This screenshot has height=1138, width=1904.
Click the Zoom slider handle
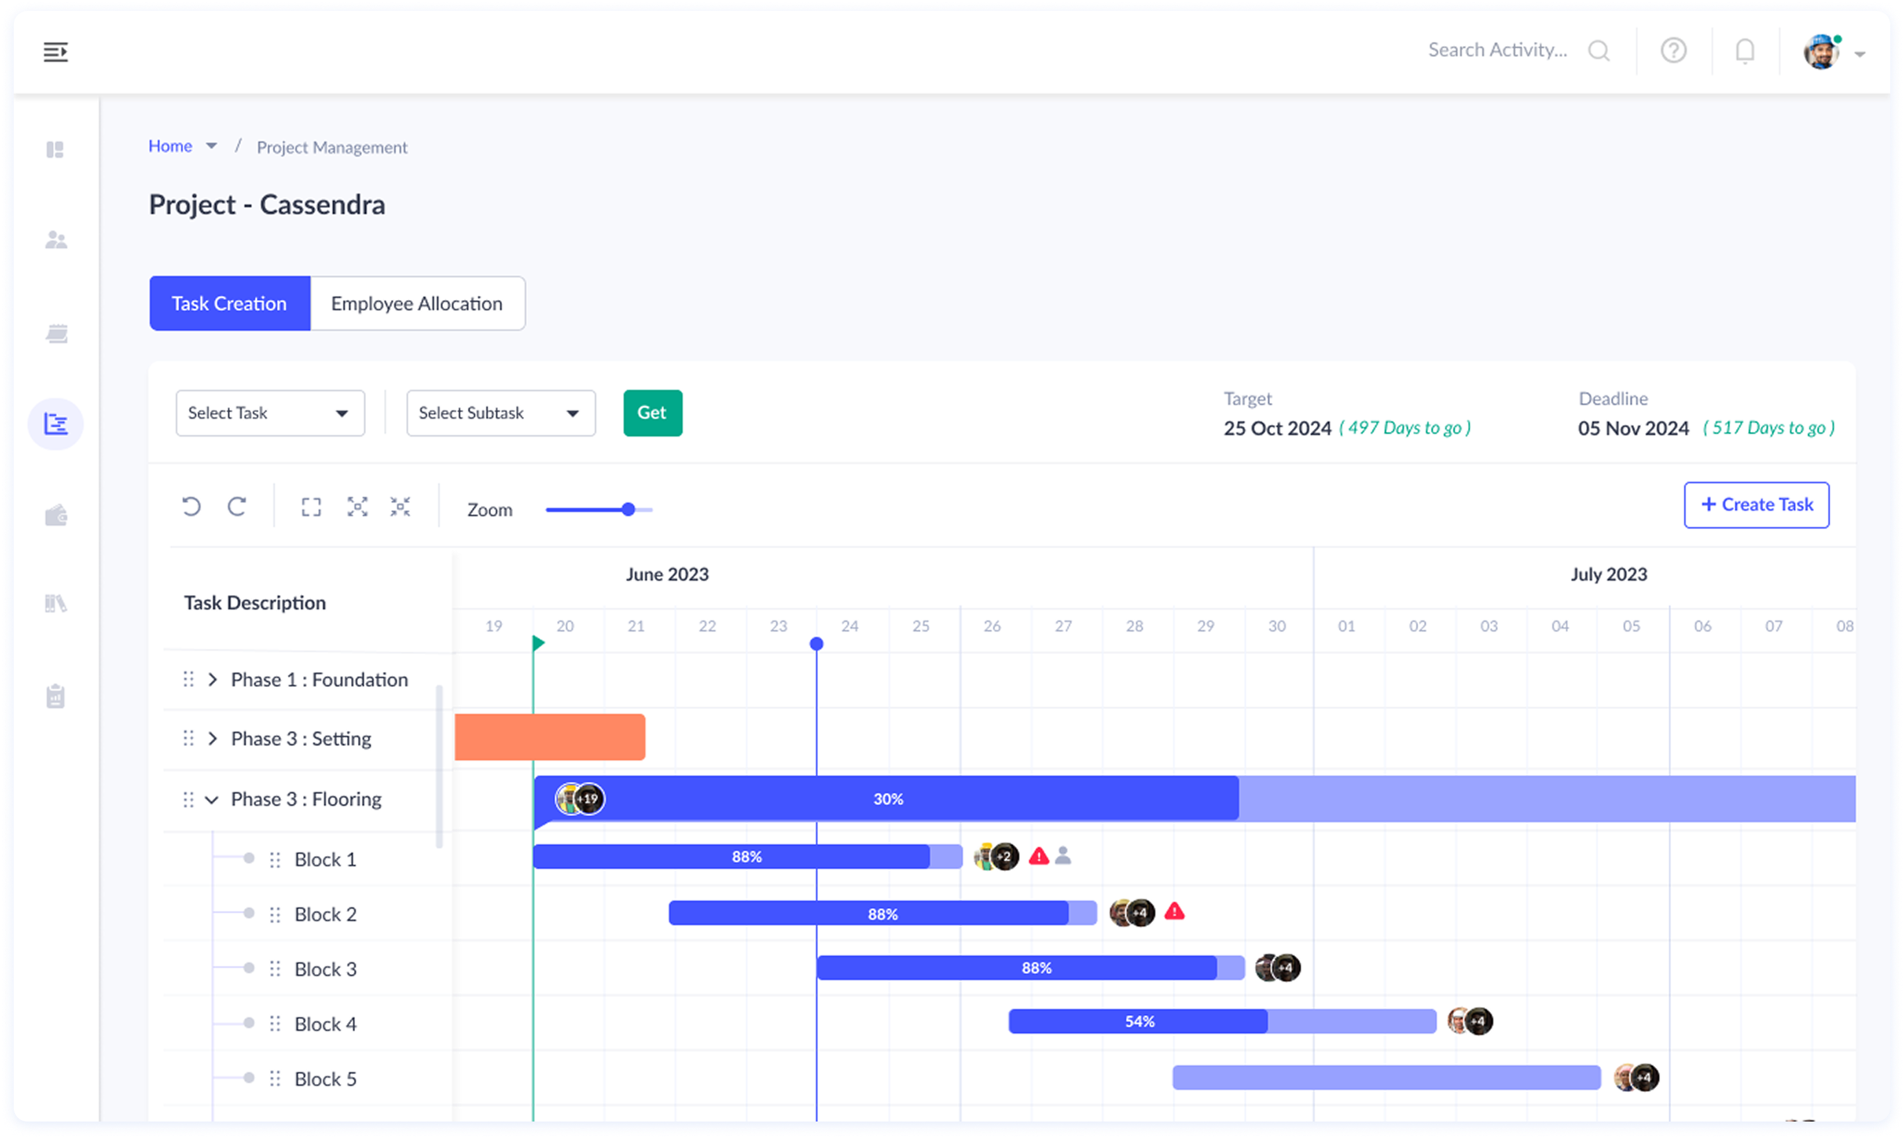(x=628, y=510)
